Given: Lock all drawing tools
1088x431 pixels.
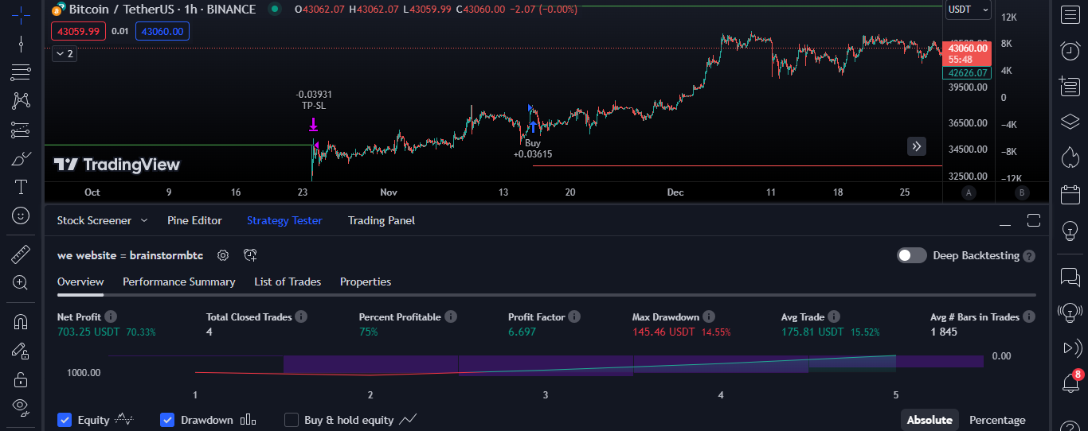Looking at the screenshot, I should tap(21, 379).
